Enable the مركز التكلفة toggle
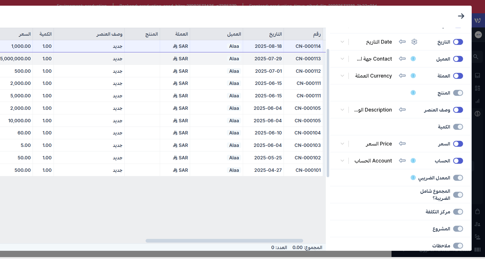This screenshot has width=485, height=259. point(458,212)
